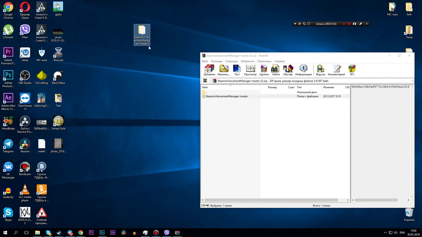The width and height of the screenshot is (422, 237).
Task: Click the Вирусы (Virus scan) icon
Action: click(x=320, y=70)
